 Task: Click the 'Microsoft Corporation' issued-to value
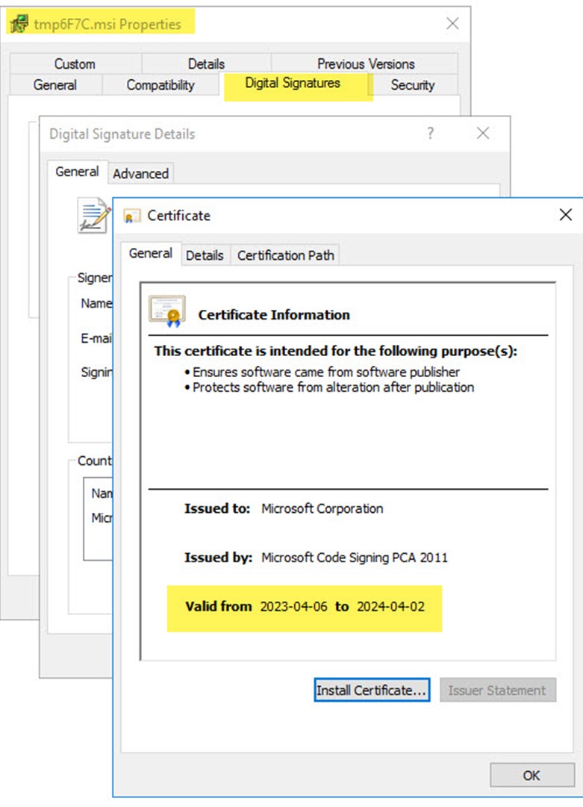coord(322,508)
